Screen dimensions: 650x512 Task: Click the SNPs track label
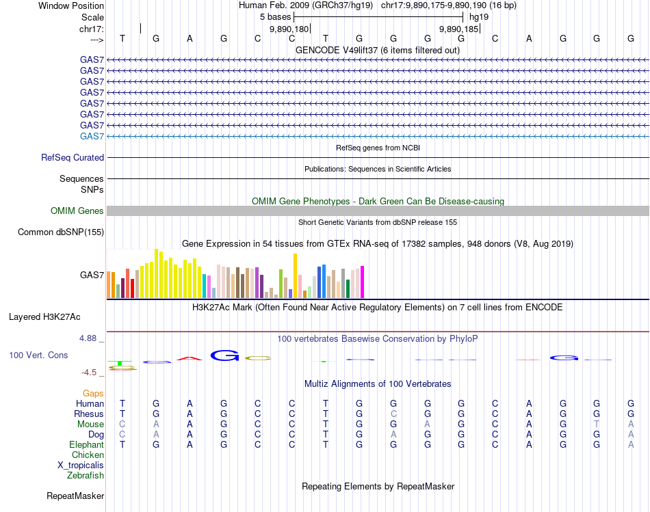point(92,189)
